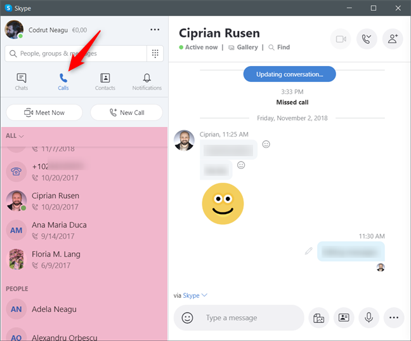Click the AM avatar of Ana Maria Duca
The width and height of the screenshot is (411, 341).
[16, 231]
